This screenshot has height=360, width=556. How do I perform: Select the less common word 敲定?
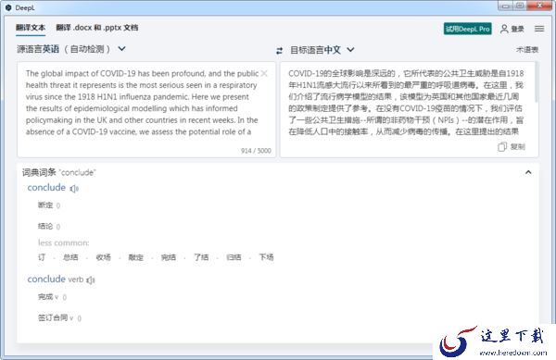[x=136, y=257]
